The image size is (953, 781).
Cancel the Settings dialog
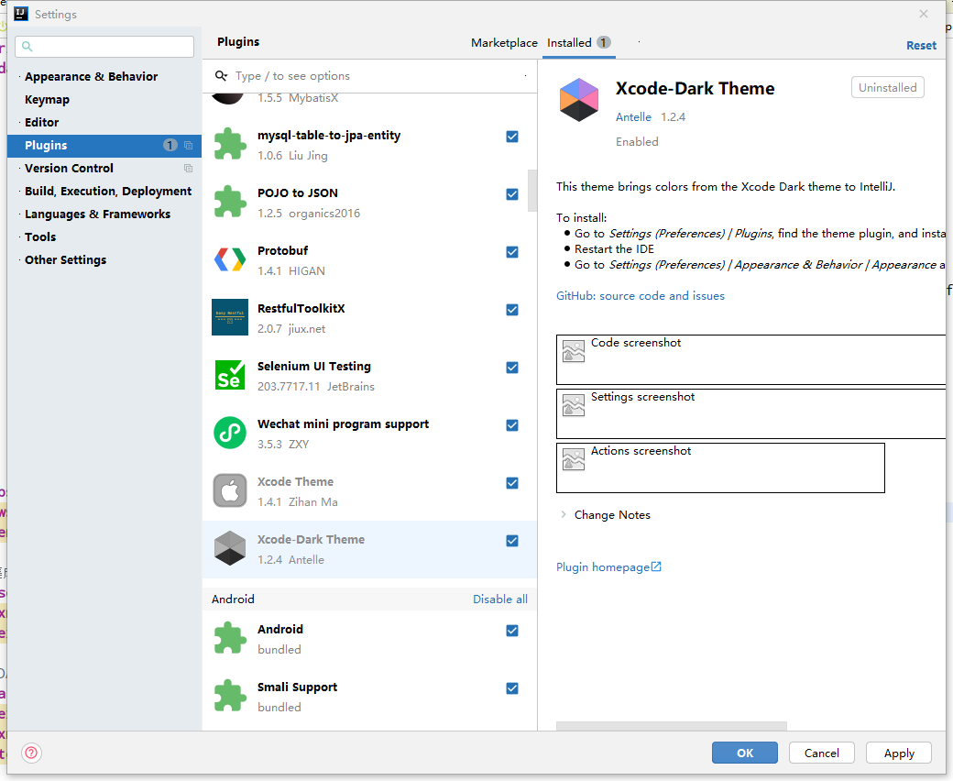822,753
